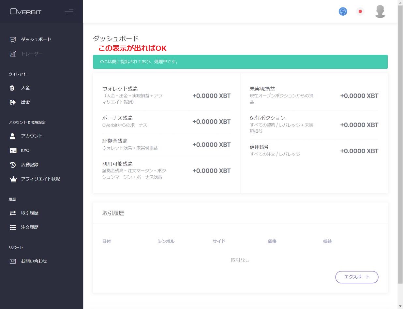Image resolution: width=403 pixels, height=309 pixels.
Task: Click the シンボル column header
Action: [x=166, y=242]
